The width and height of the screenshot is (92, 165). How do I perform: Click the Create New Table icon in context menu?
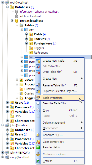(38, 61)
